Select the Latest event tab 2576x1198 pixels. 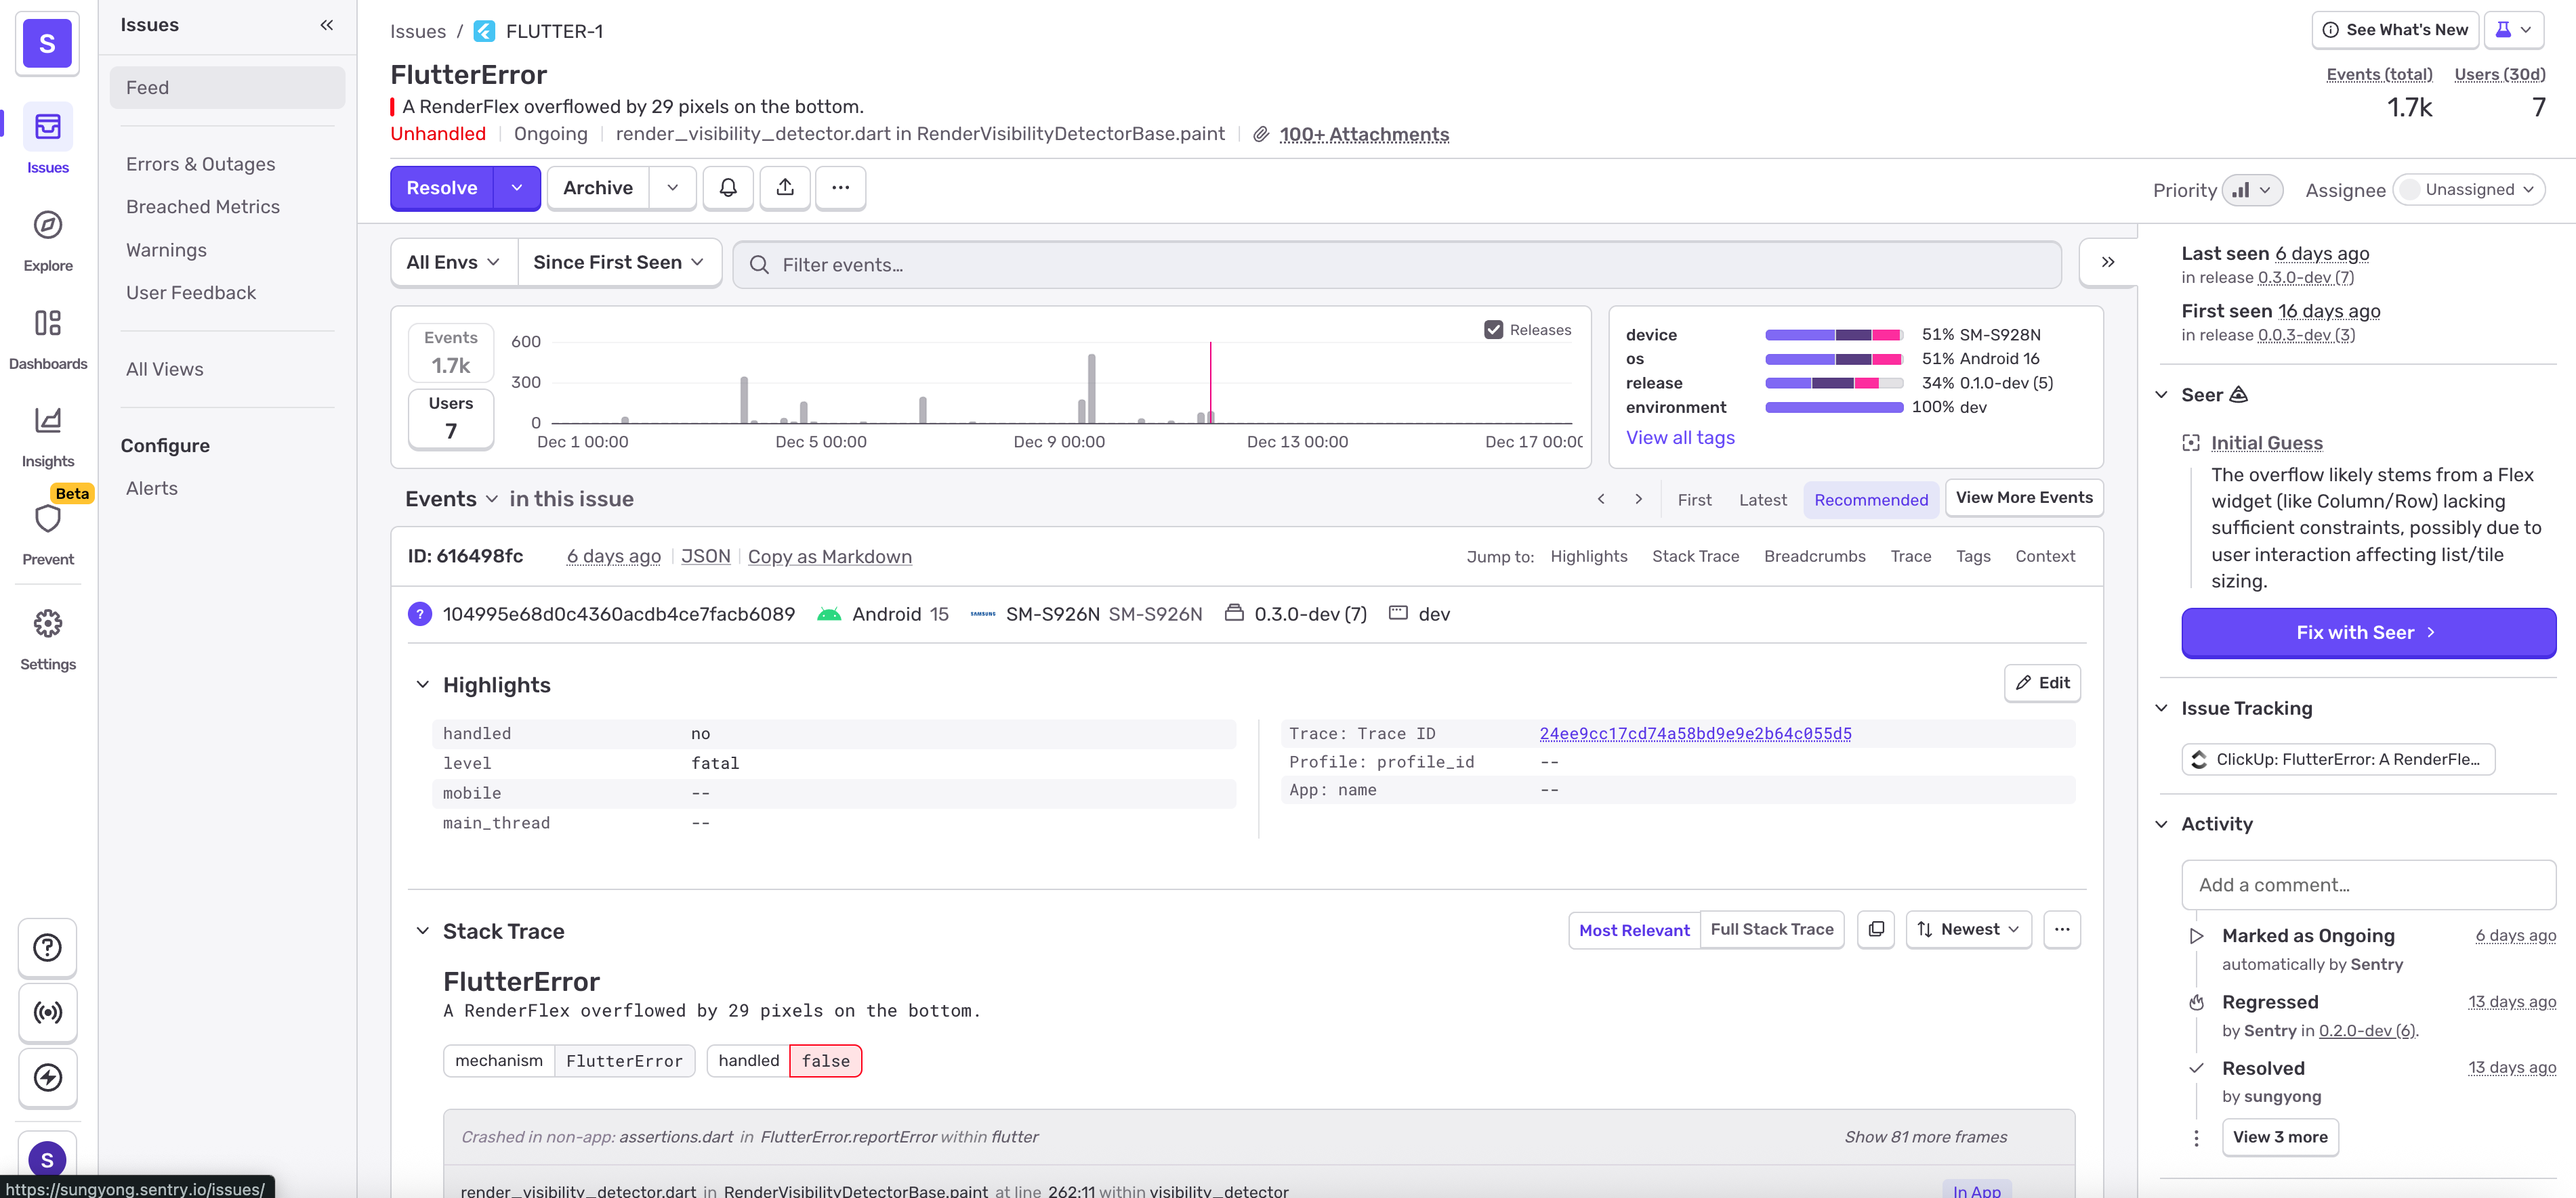[1762, 500]
